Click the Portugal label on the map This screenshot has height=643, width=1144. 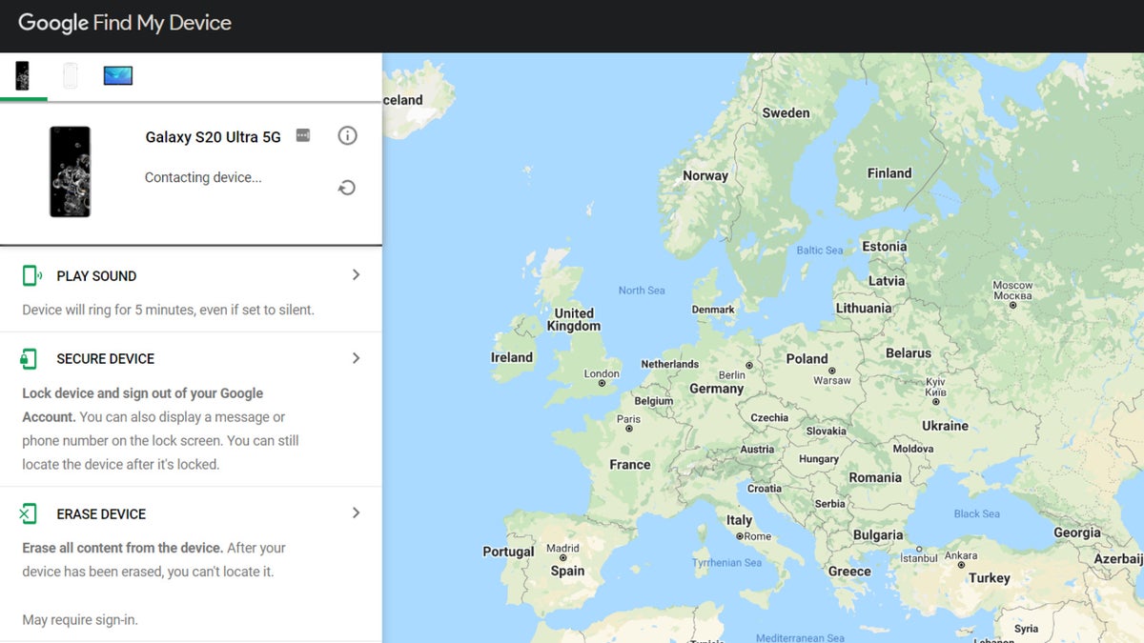(508, 552)
